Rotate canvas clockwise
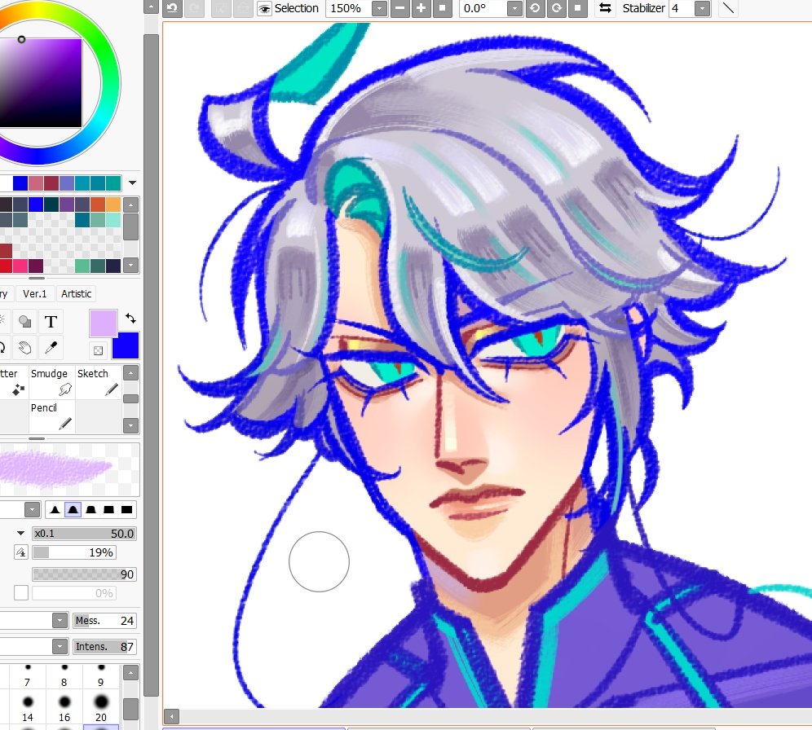The height and width of the screenshot is (730, 812). tap(556, 8)
